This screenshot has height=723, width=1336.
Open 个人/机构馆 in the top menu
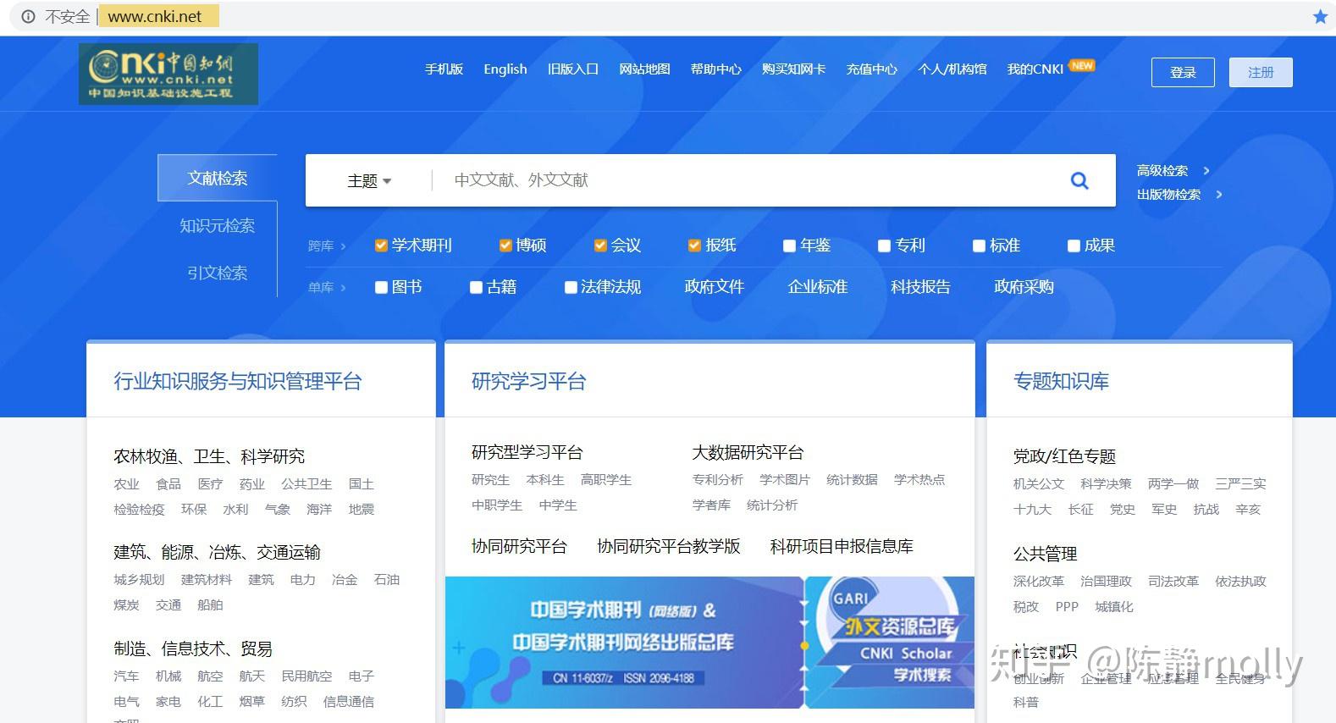tap(952, 69)
